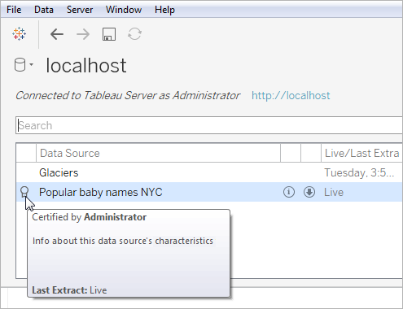Click the Tableau logo start page icon
The width and height of the screenshot is (403, 309).
coord(20,34)
